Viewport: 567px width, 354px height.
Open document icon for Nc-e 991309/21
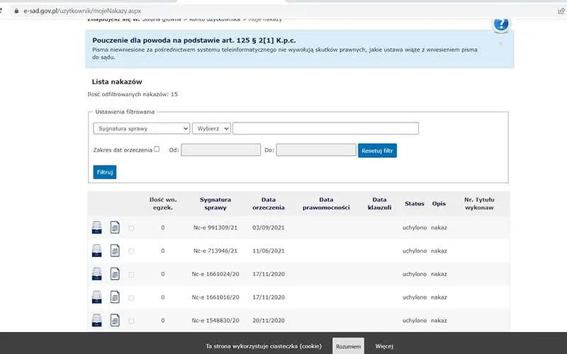115,228
